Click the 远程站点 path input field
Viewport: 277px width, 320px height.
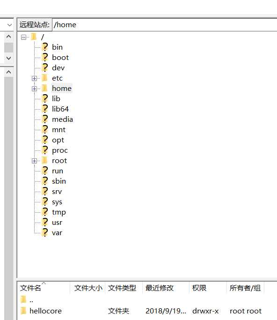click(165, 25)
